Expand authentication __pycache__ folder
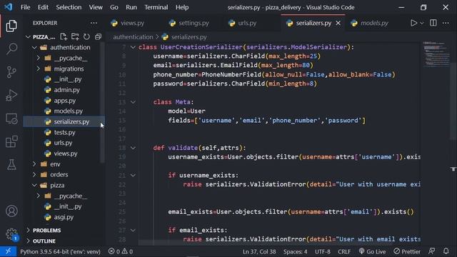Screen dimensions: 457x257 38,58
